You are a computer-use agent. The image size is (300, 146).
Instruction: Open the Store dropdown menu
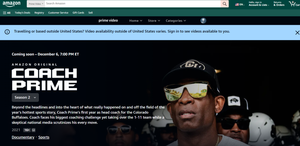(x=154, y=21)
